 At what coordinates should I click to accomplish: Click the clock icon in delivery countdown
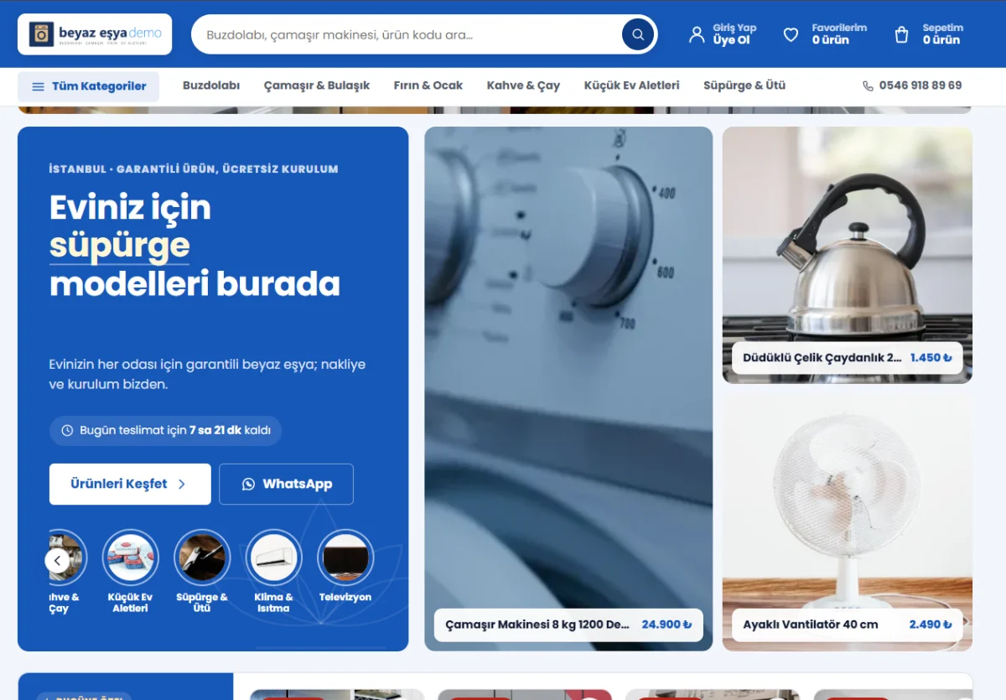[68, 430]
